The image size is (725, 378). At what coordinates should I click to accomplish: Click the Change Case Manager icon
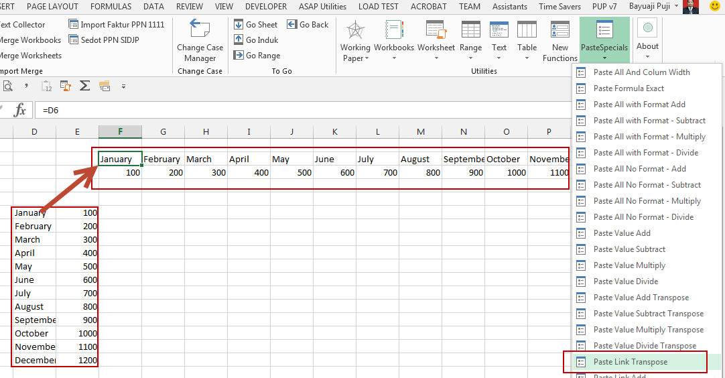coord(200,29)
